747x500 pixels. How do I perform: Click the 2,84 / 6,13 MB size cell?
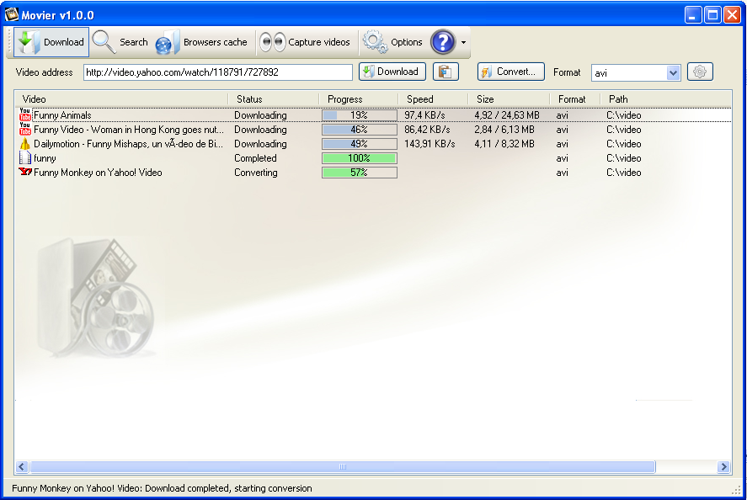[x=504, y=130]
